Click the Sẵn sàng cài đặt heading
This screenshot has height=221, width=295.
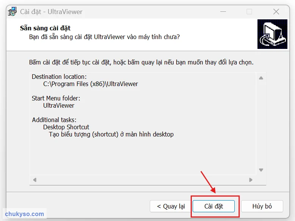tap(45, 28)
